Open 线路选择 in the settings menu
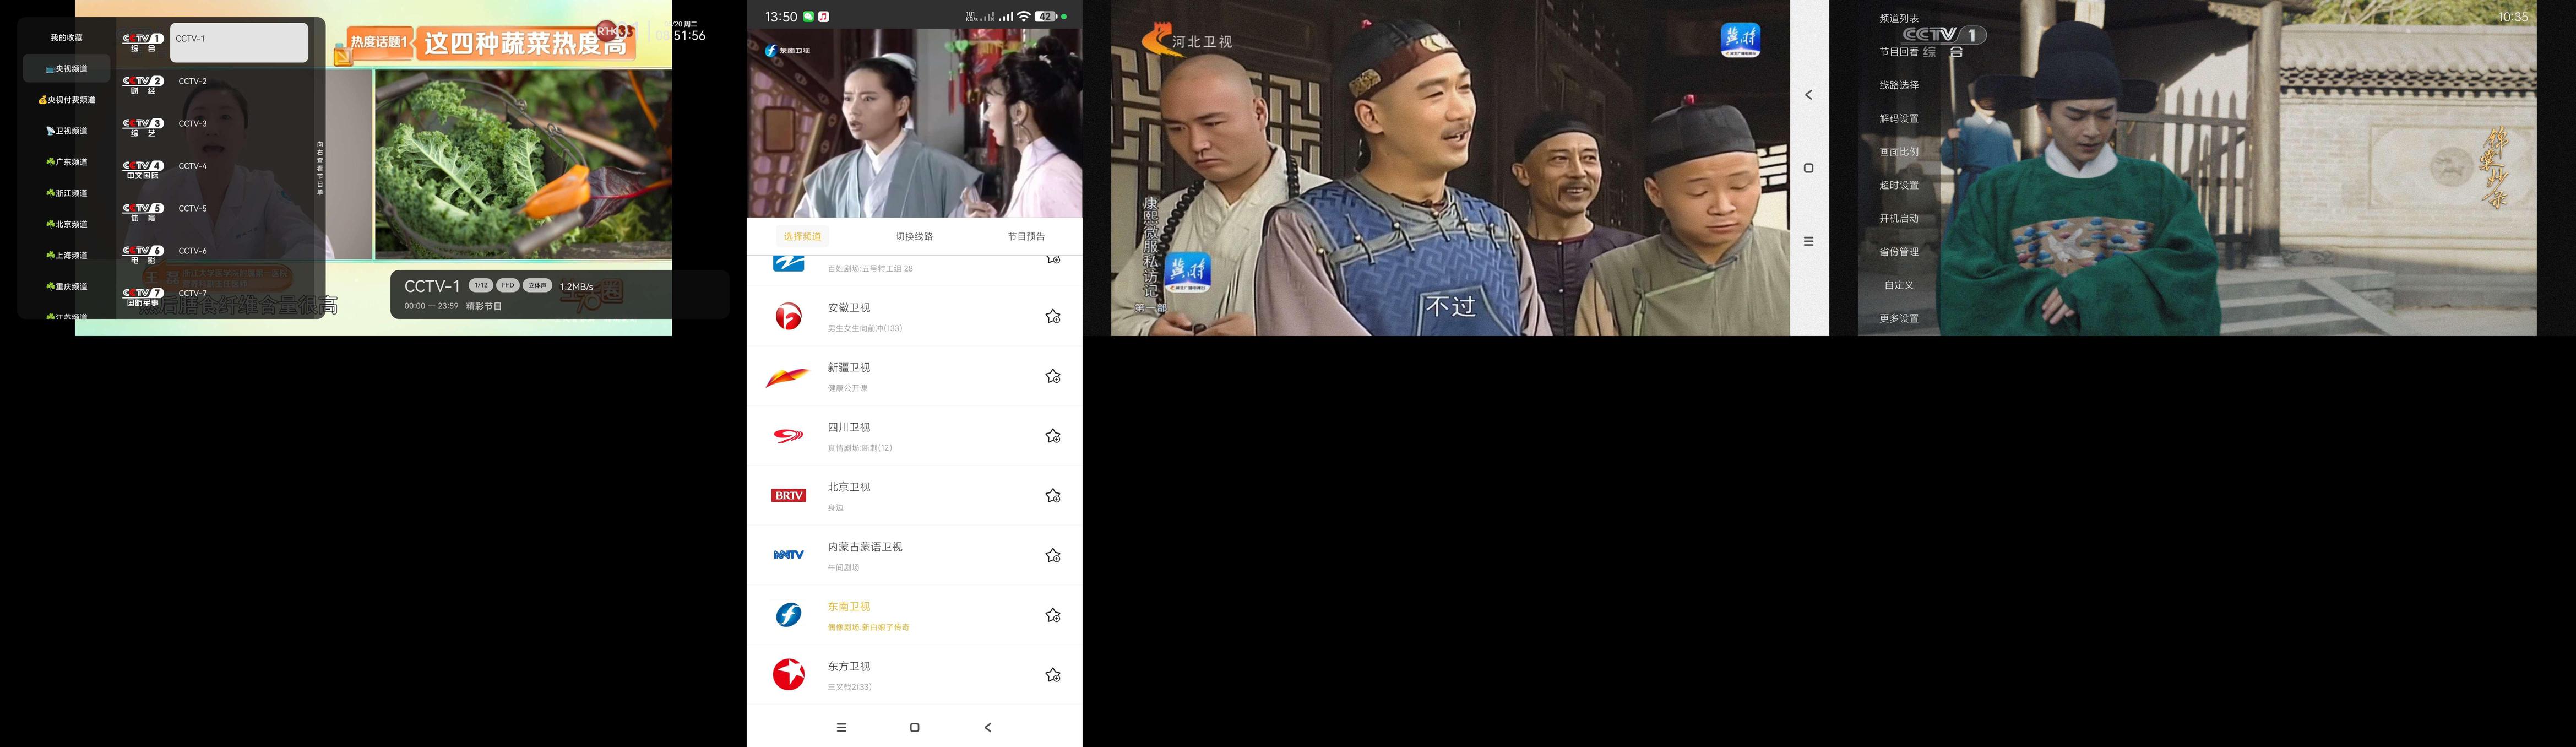The width and height of the screenshot is (2576, 747). coord(1899,85)
